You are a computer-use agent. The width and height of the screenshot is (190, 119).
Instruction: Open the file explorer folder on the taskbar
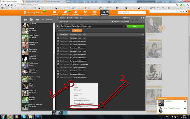pos(31,117)
